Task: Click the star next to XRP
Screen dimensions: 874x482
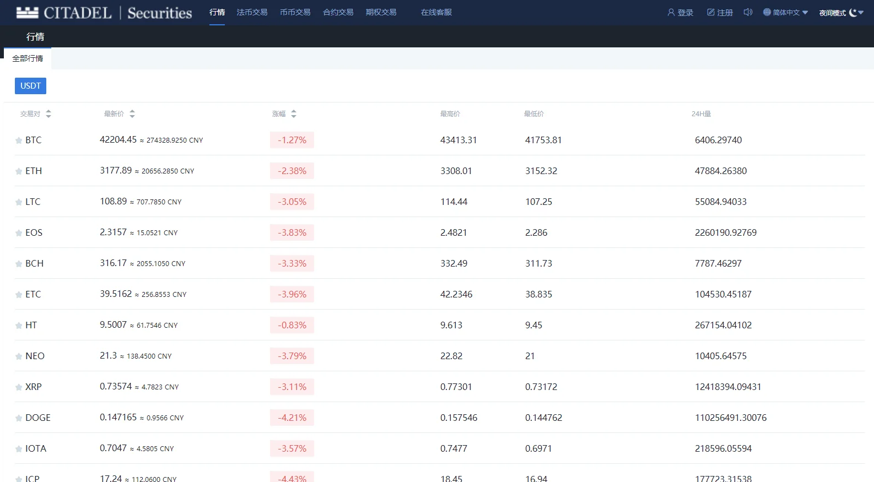Action: [x=19, y=387]
